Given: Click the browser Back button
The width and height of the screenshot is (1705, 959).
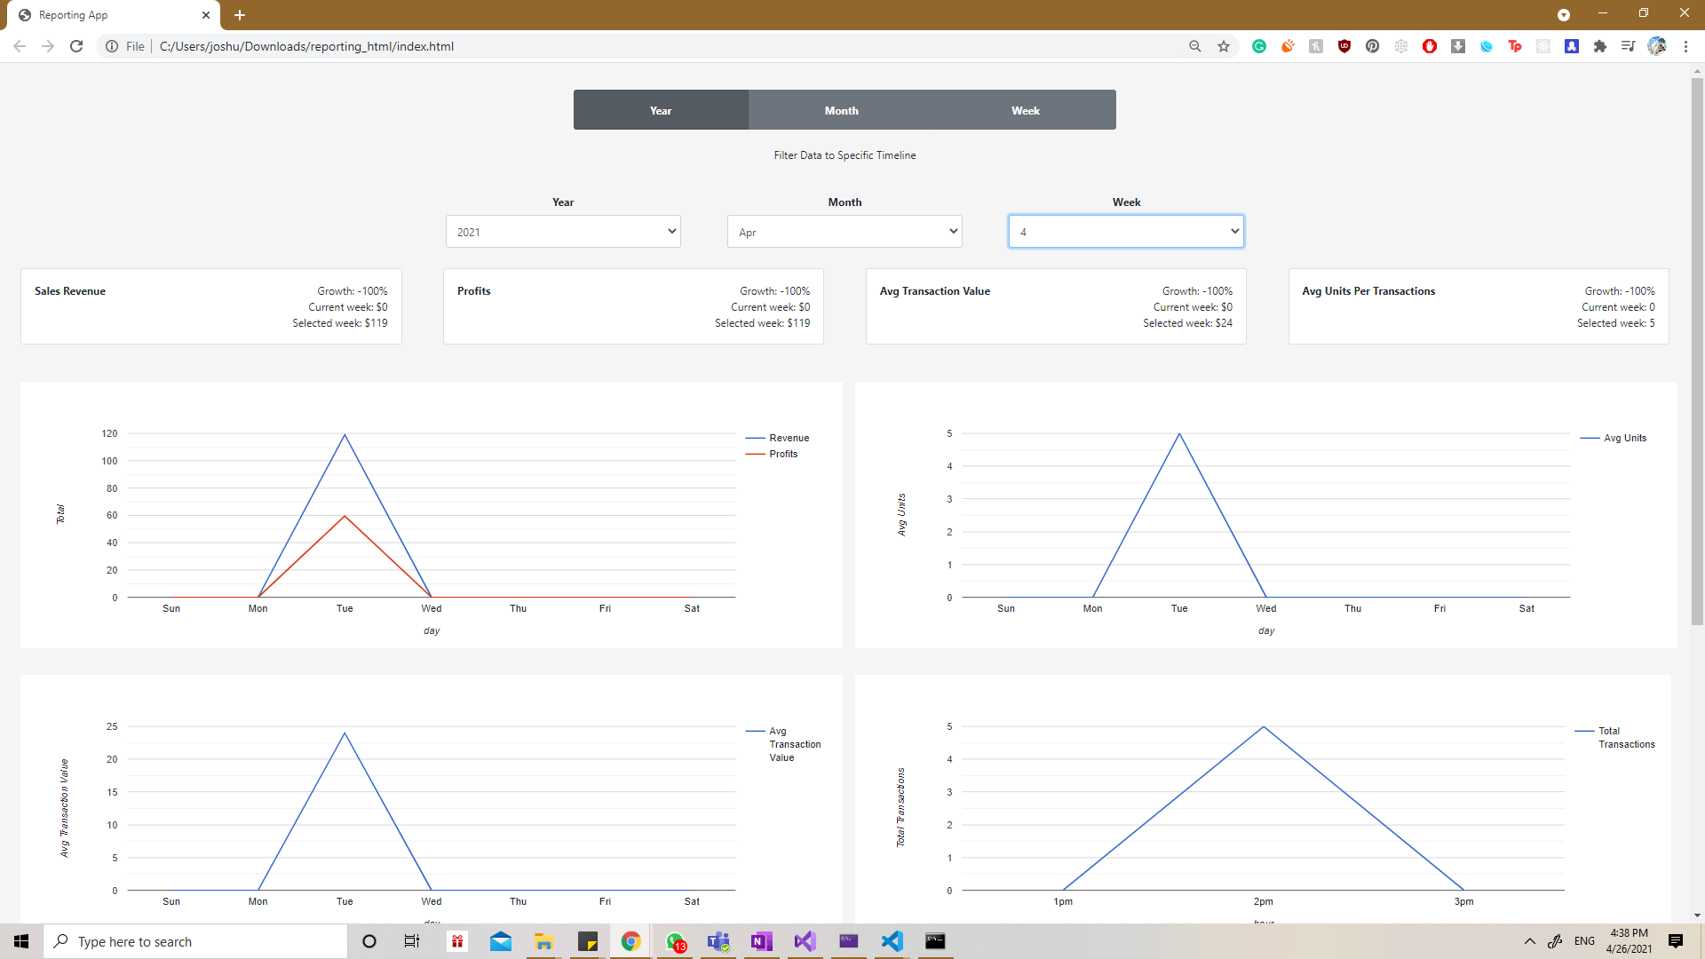Looking at the screenshot, I should (19, 46).
